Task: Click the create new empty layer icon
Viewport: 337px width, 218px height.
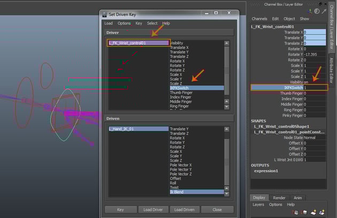Action: click(x=315, y=213)
